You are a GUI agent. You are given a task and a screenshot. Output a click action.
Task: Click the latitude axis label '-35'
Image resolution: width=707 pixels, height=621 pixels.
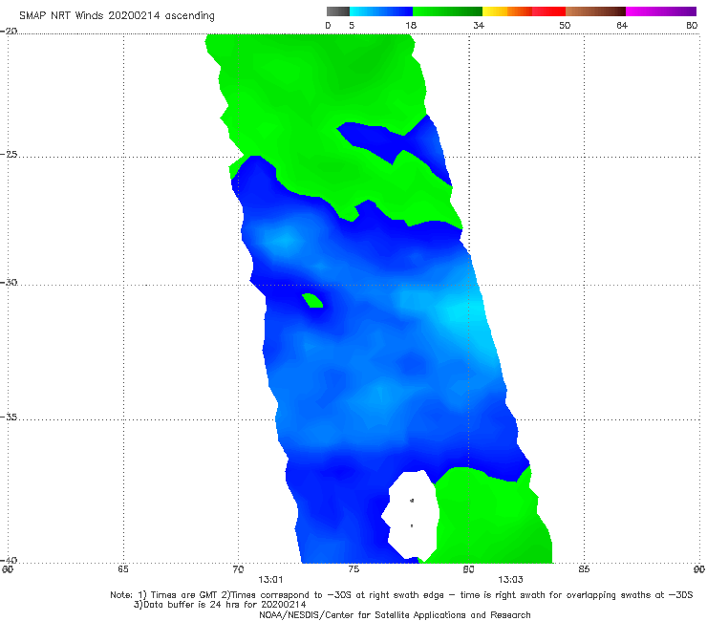coord(9,417)
